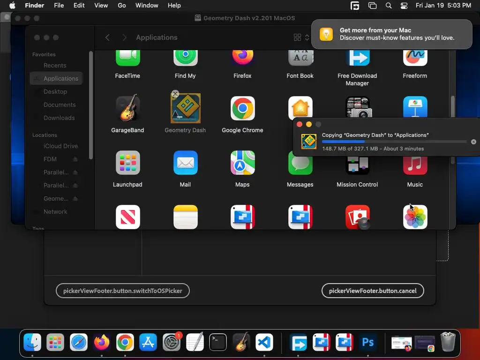Viewport: 480px width, 360px height.
Task: Launch Firefox from Applications folder
Action: coord(242,58)
